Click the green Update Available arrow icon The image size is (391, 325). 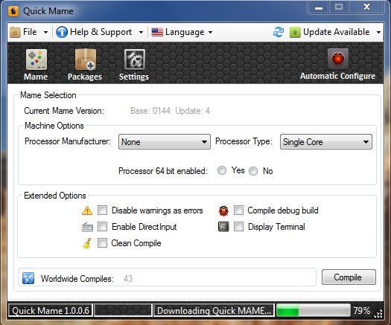(x=295, y=33)
